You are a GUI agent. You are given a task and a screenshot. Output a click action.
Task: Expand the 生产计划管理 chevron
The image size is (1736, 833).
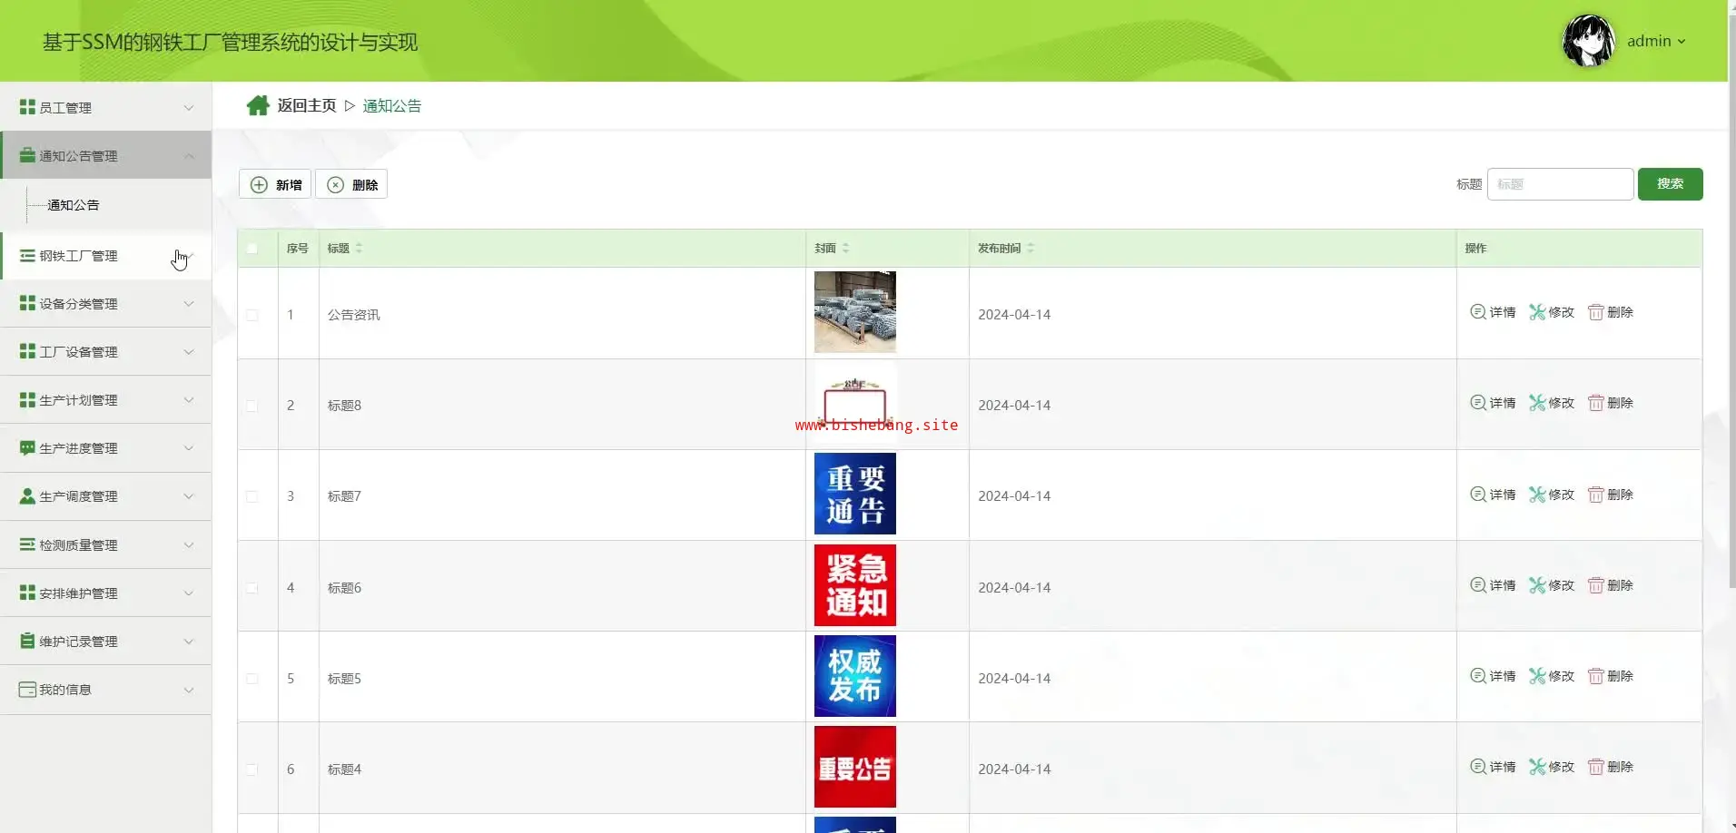189,400
